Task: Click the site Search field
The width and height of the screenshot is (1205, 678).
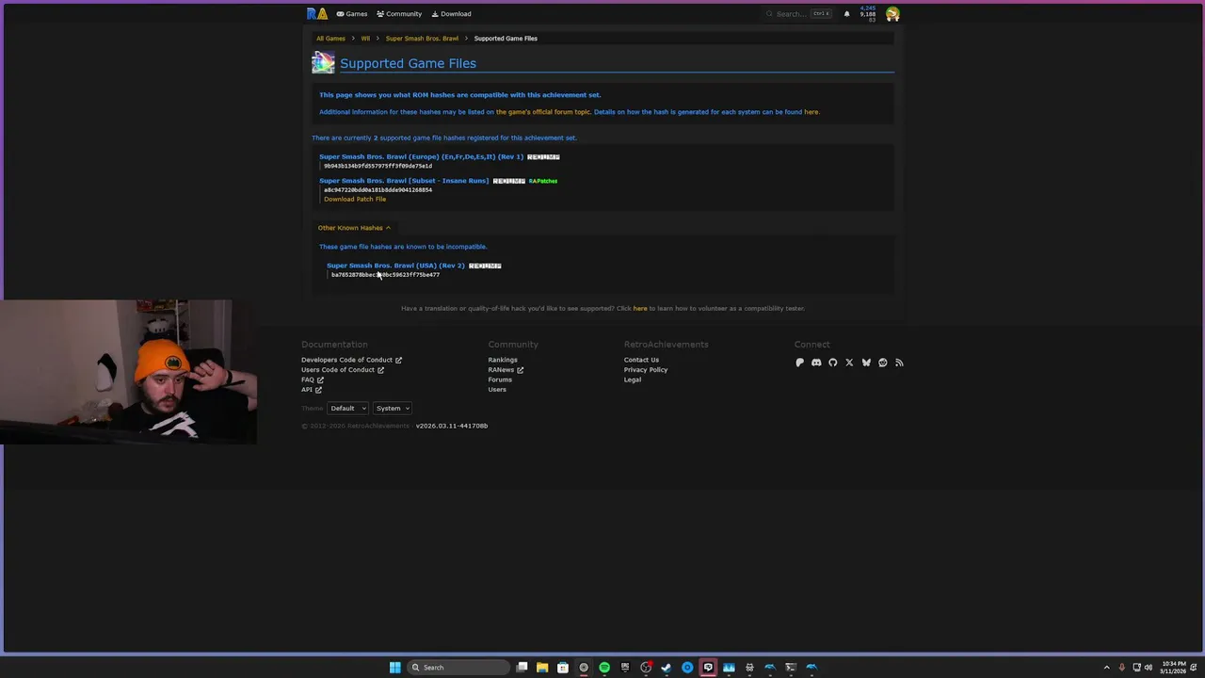Action: pyautogui.click(x=798, y=13)
